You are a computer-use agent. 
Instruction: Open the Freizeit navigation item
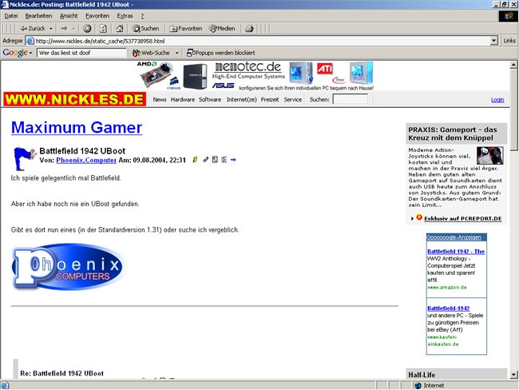click(x=270, y=99)
